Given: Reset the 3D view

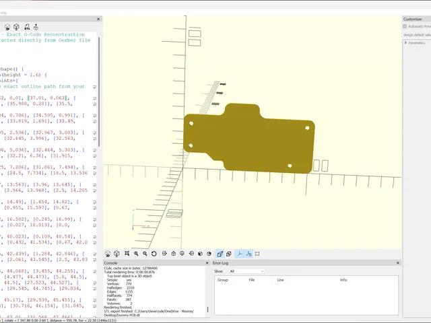Looking at the screenshot, I should click(154, 254).
